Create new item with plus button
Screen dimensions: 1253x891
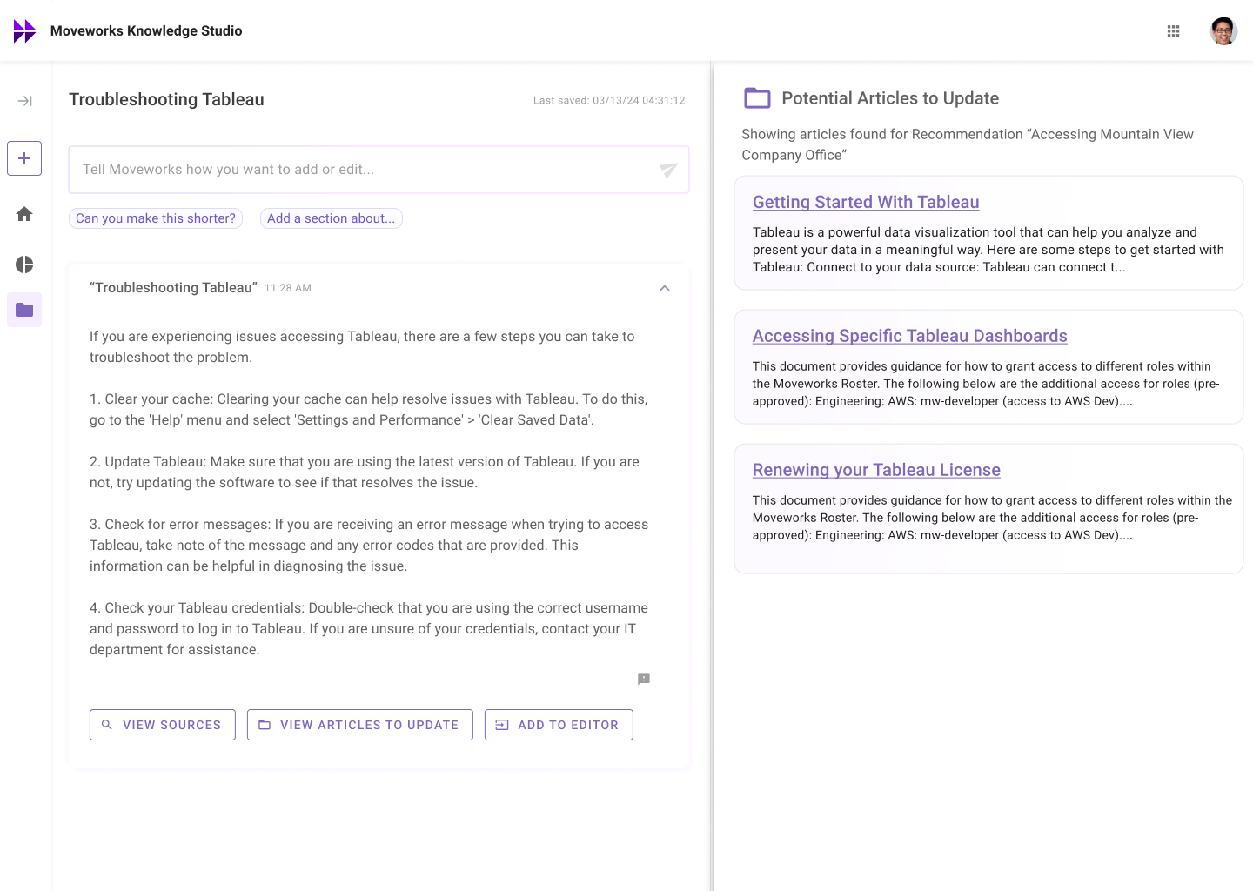[x=24, y=158]
